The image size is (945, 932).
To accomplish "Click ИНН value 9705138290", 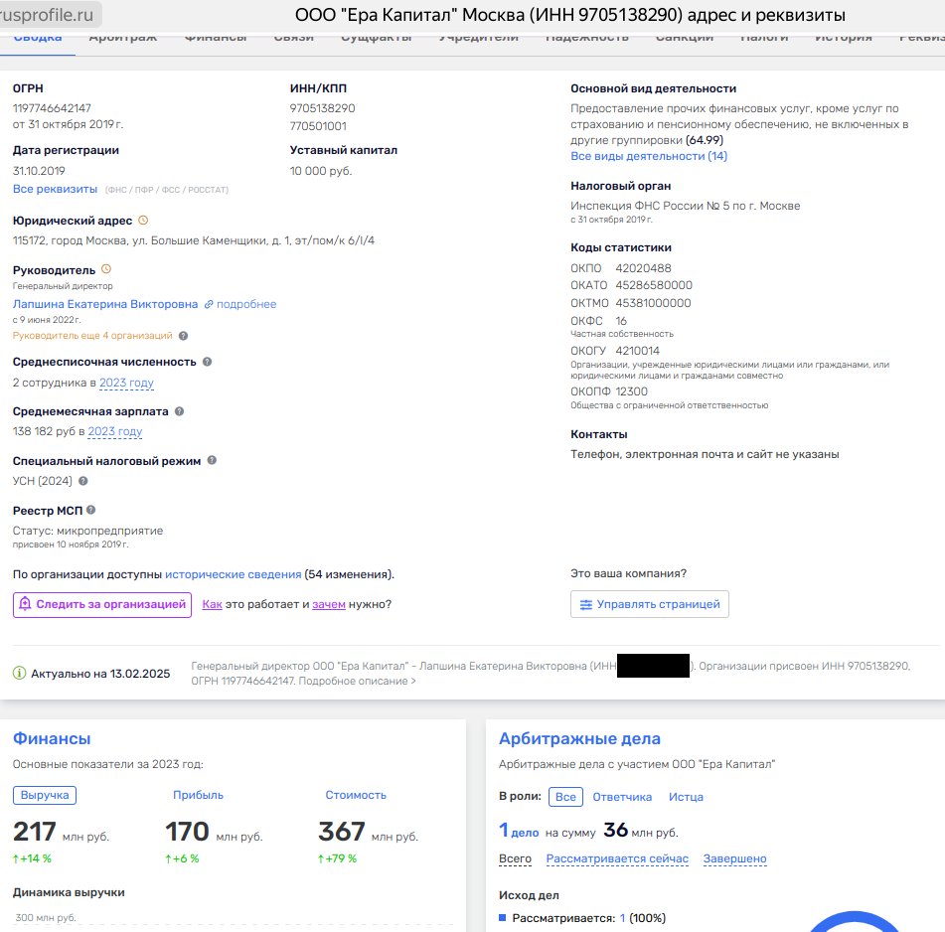I will pyautogui.click(x=322, y=108).
